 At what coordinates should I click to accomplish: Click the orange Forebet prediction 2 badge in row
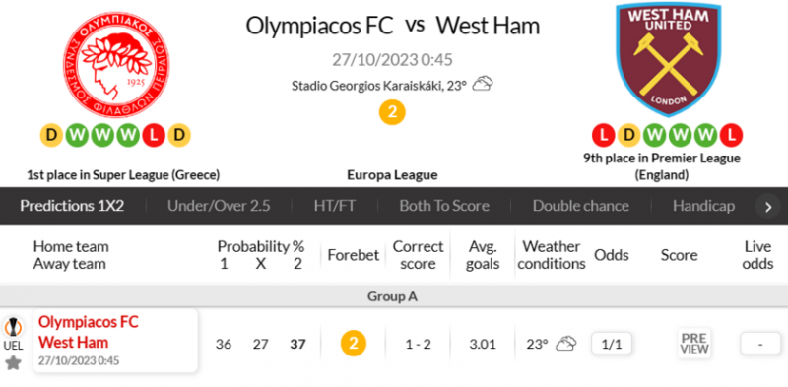tap(354, 344)
